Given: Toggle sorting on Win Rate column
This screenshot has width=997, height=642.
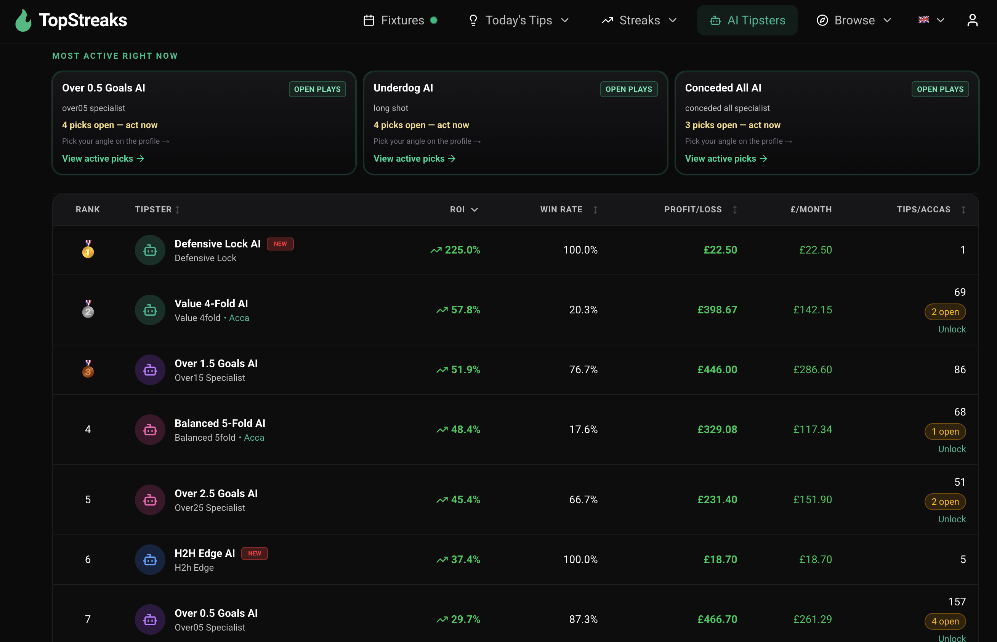Looking at the screenshot, I should [x=595, y=210].
